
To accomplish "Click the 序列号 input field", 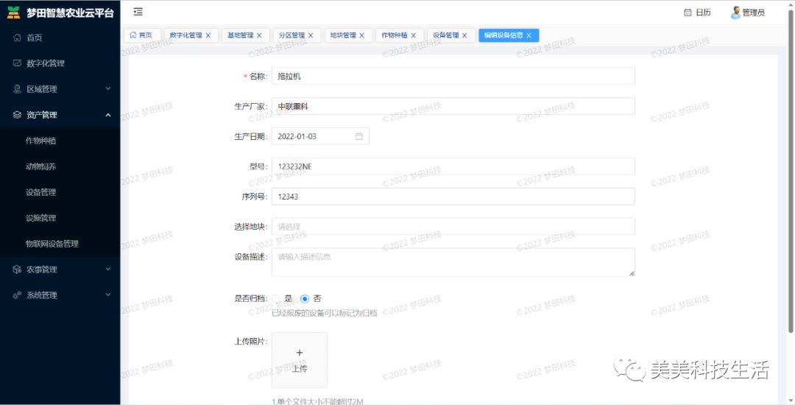I will pos(453,197).
